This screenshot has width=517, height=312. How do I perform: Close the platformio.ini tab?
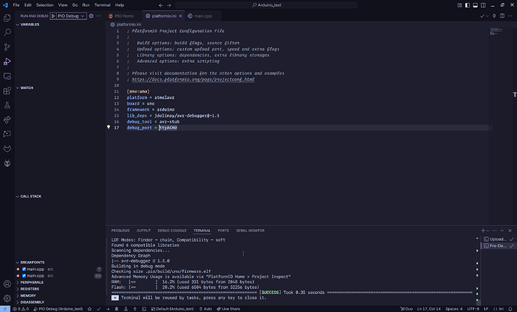click(x=181, y=16)
